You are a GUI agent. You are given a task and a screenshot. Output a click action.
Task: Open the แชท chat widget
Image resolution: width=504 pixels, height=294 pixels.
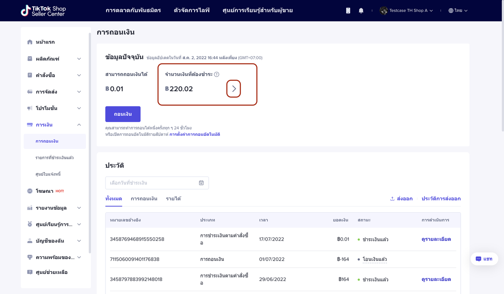click(484, 259)
